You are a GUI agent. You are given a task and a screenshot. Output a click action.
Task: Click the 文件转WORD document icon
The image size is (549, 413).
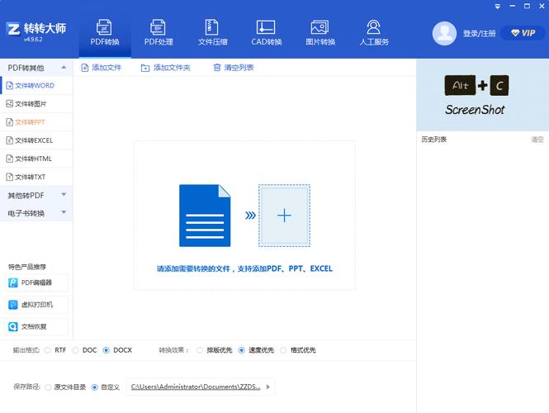pyautogui.click(x=10, y=85)
